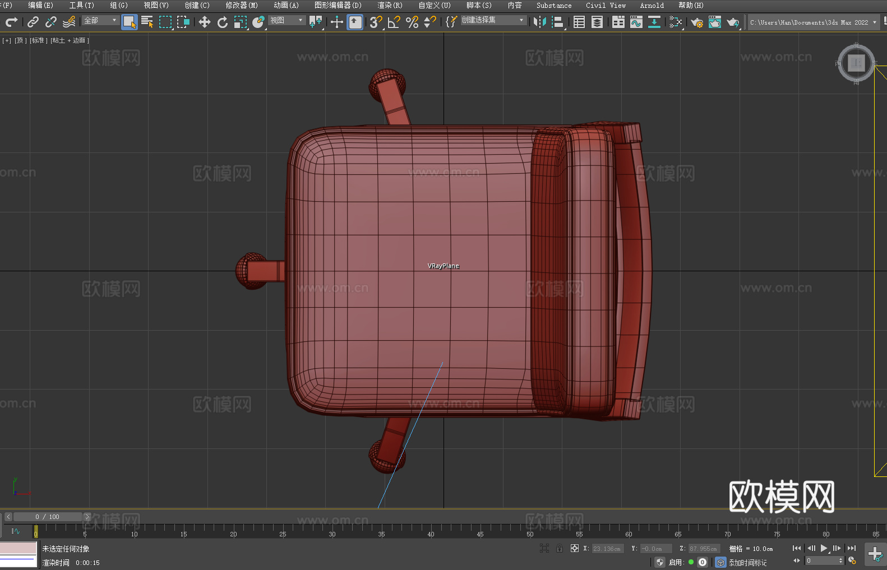The image size is (887, 570).
Task: Click Go to End playback button
Action: point(851,548)
